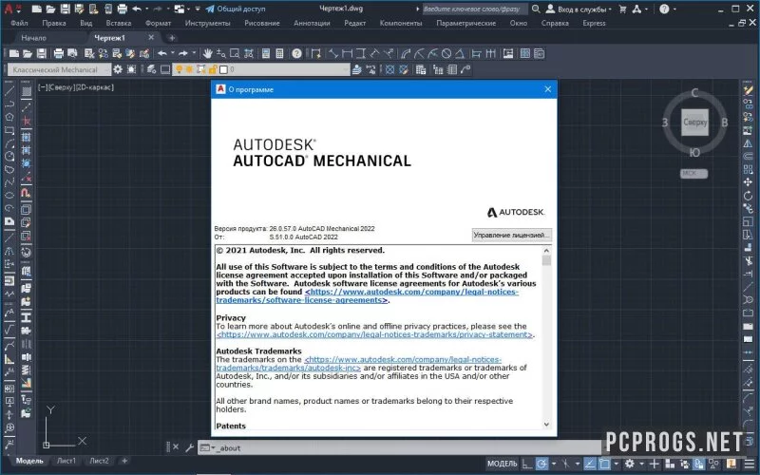Select the Line tool in left draw toolbar
Image resolution: width=760 pixels, height=475 pixels.
(x=9, y=90)
